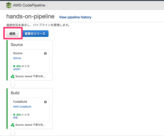Click the green success checkmark in CodeBuild
This screenshot has height=136, width=164.
(14, 114)
